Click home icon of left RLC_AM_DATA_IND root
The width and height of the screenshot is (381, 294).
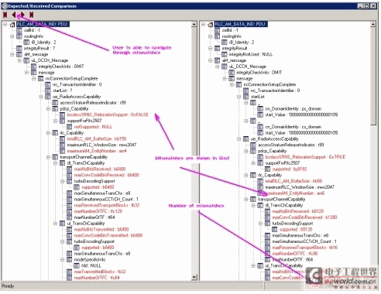coord(12,25)
